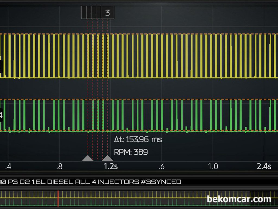
Task: Click the red position marker in overview strip
Action: (x=58, y=198)
